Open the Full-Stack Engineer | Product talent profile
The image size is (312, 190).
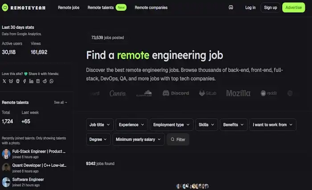coord(39,151)
